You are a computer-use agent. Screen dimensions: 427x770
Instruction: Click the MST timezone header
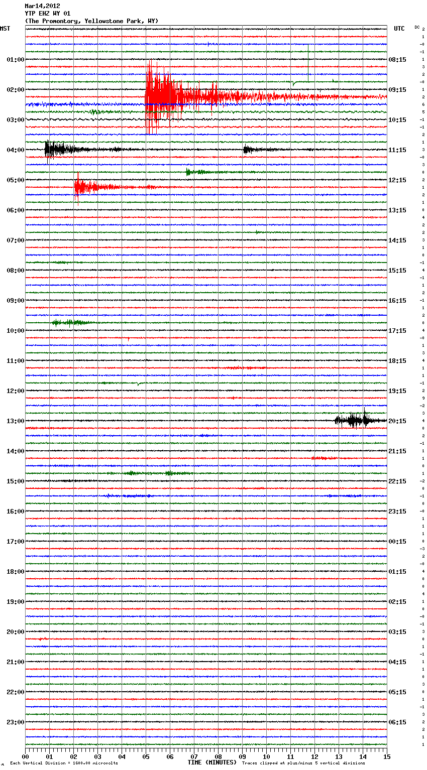pyautogui.click(x=5, y=29)
